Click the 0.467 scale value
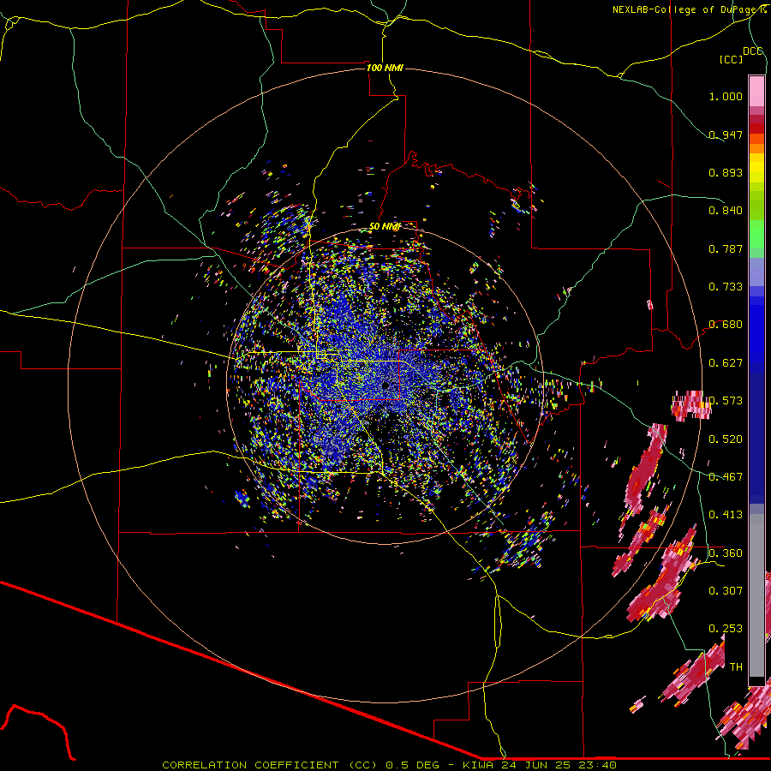This screenshot has height=771, width=771. click(726, 477)
